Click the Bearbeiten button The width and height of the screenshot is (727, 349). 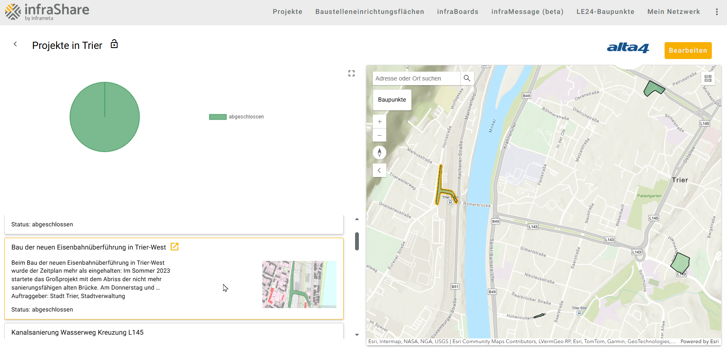688,51
